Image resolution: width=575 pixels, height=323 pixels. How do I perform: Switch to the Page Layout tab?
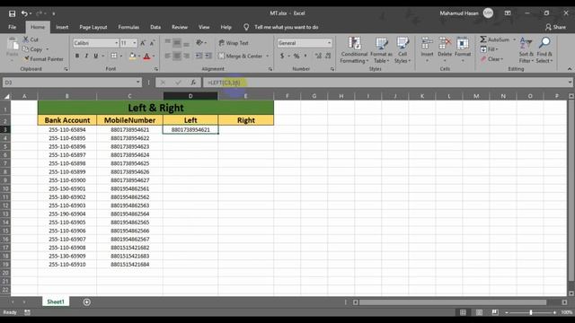[x=93, y=27]
